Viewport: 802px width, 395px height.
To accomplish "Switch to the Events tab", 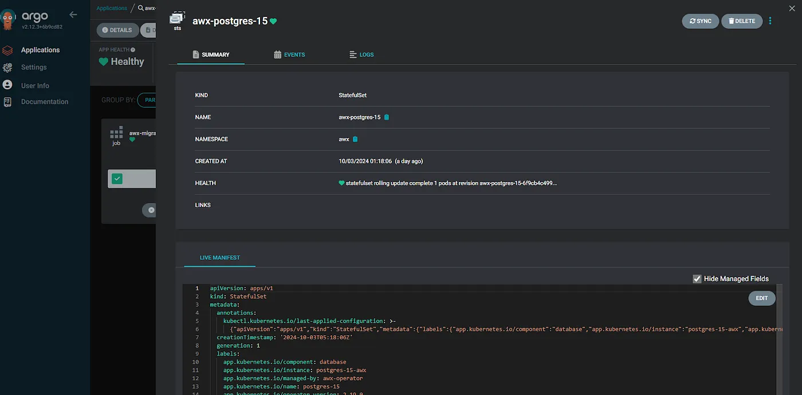I will tap(289, 54).
